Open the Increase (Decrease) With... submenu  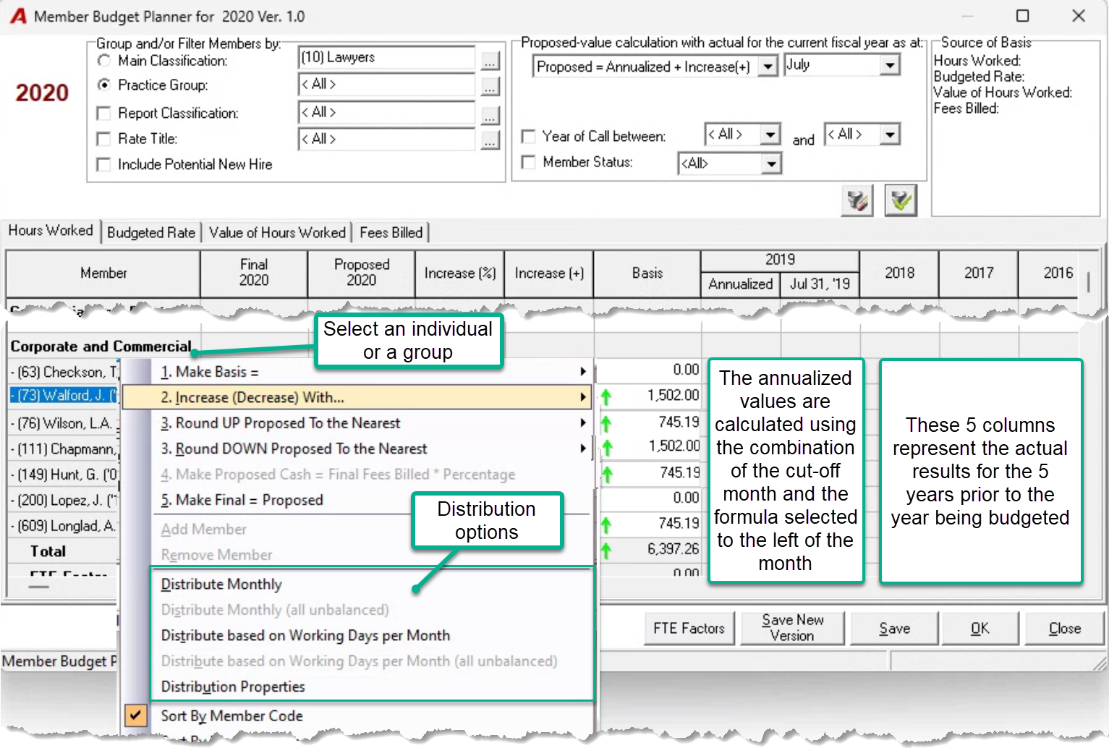click(x=357, y=397)
